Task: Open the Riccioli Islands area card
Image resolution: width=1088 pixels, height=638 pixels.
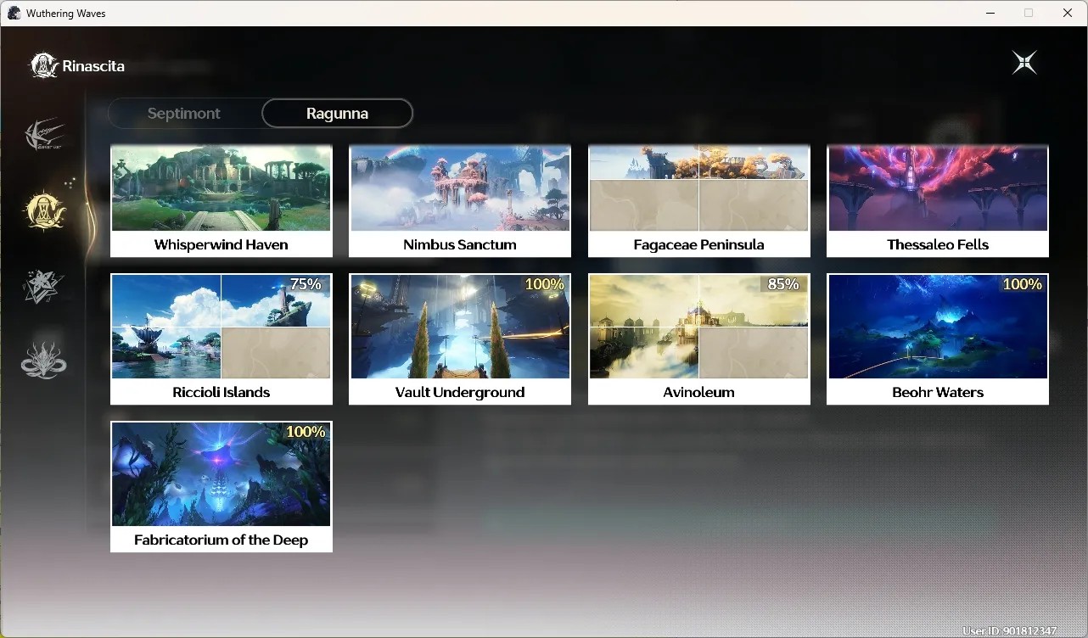Action: pyautogui.click(x=222, y=339)
